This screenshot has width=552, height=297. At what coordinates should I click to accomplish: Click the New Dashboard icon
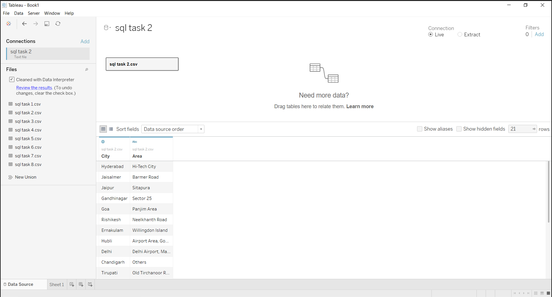[x=81, y=284]
